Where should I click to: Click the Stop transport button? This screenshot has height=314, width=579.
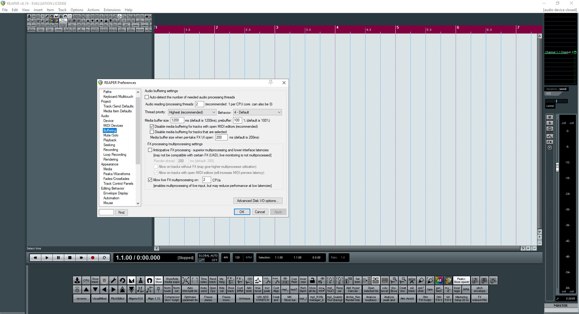coord(70,258)
